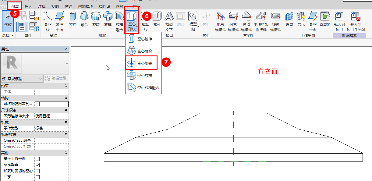The height and width of the screenshot is (181, 372).
Task: Choose 空心拉伸 from the void menu
Action: click(x=143, y=39)
